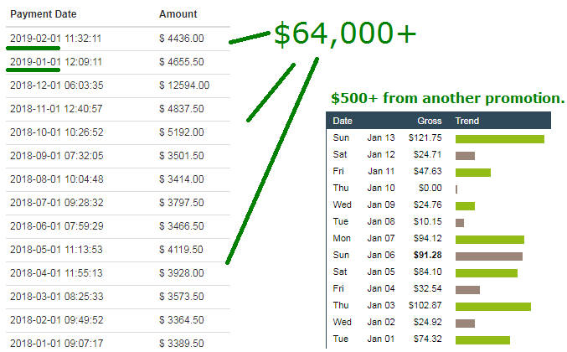The image size is (567, 352).
Task: Select the bold $91.28 gross value
Action: point(428,255)
